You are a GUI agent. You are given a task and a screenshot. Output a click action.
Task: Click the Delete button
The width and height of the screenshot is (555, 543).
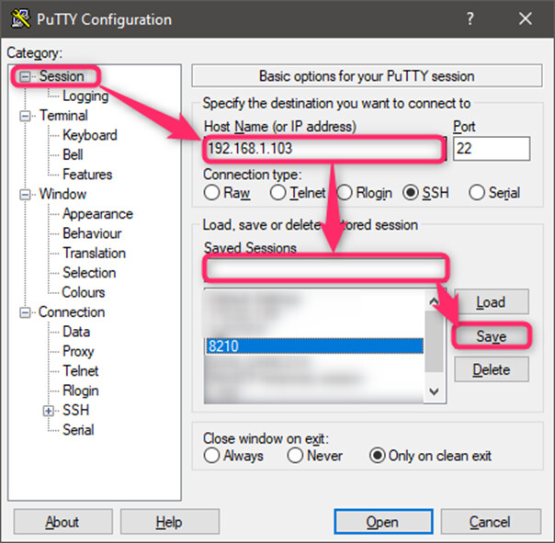[x=492, y=369]
